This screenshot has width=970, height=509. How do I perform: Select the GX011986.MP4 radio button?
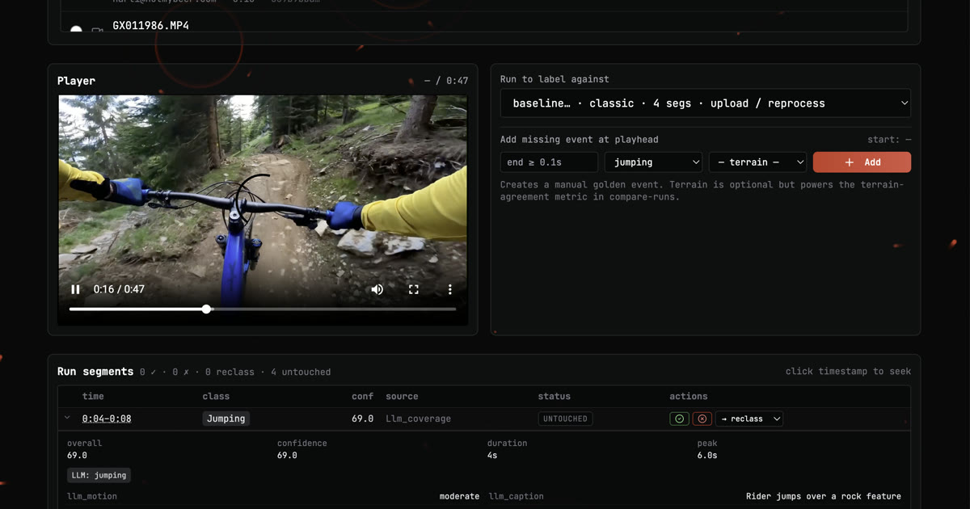76,29
